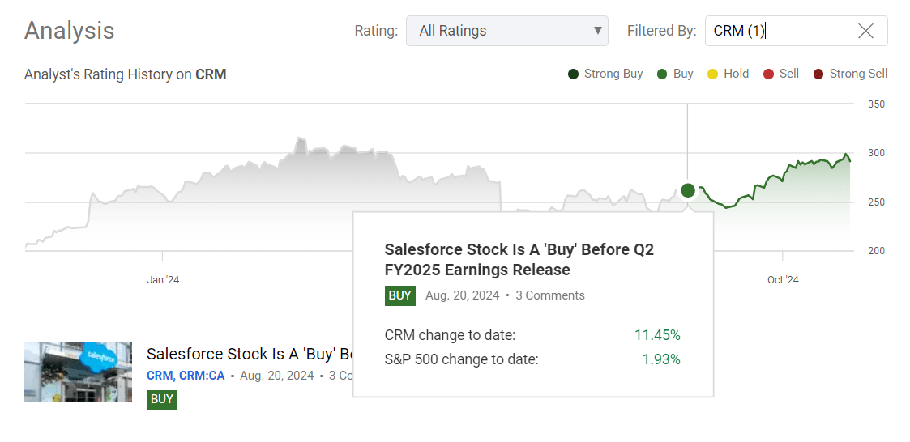Open the All Ratings dropdown

coord(506,32)
